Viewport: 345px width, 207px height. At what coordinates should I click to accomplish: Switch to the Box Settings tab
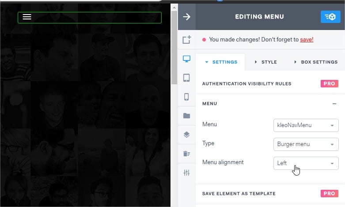coord(316,62)
